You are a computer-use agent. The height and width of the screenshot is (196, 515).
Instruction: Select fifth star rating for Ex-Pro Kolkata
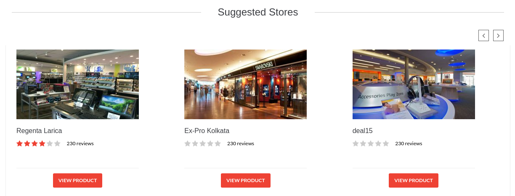(218, 144)
